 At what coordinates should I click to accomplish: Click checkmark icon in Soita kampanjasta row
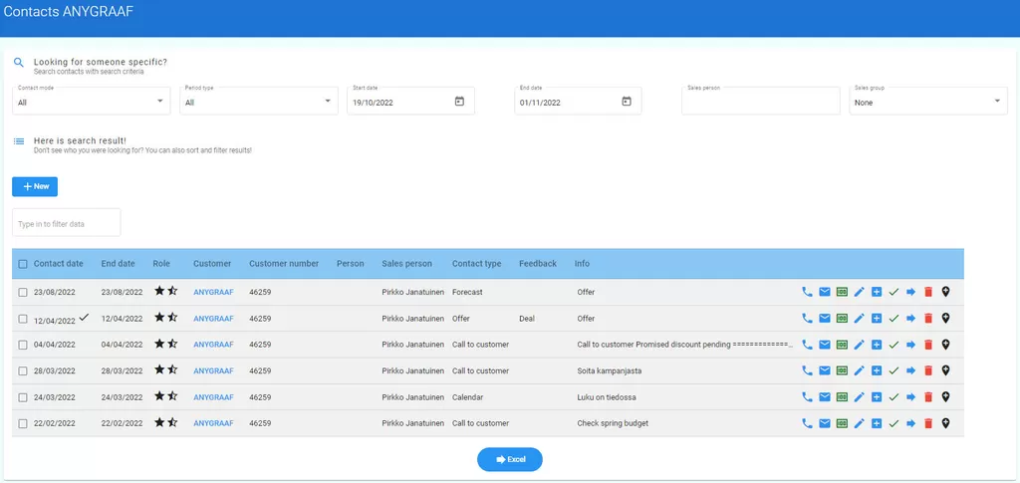[893, 370]
